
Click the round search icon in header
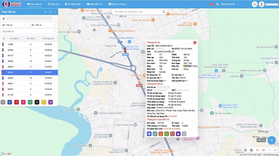pos(255,4)
